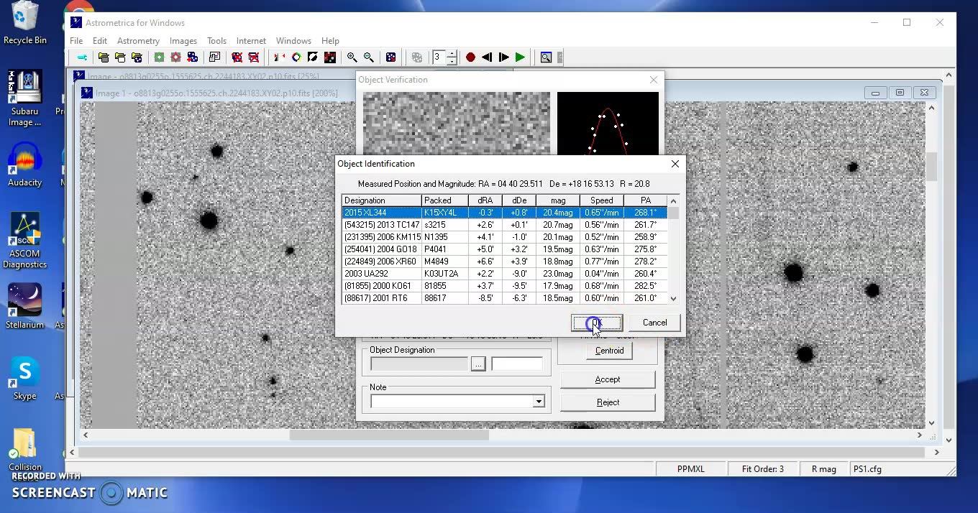Viewport: 978px width, 513px height.
Task: Select the (88617) 2001 RT6 row
Action: coord(505,298)
